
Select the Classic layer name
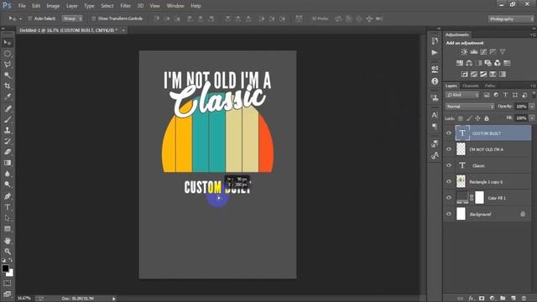(478, 166)
